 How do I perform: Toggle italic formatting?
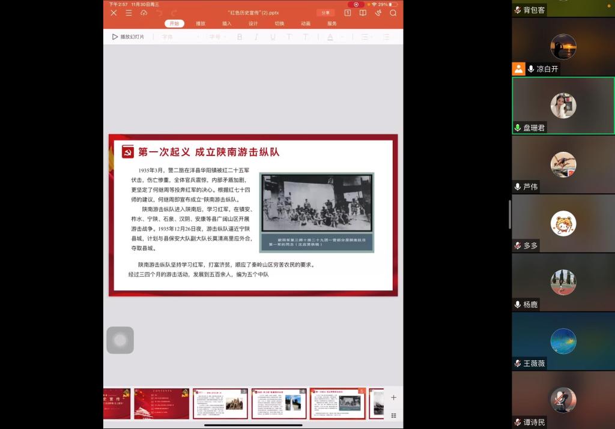pyautogui.click(x=256, y=37)
